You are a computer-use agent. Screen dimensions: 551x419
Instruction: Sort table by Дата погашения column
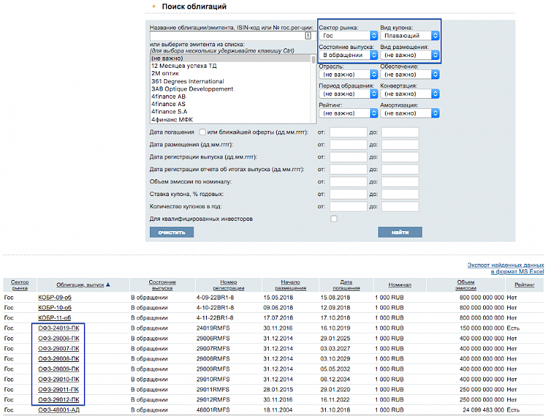[x=346, y=285]
